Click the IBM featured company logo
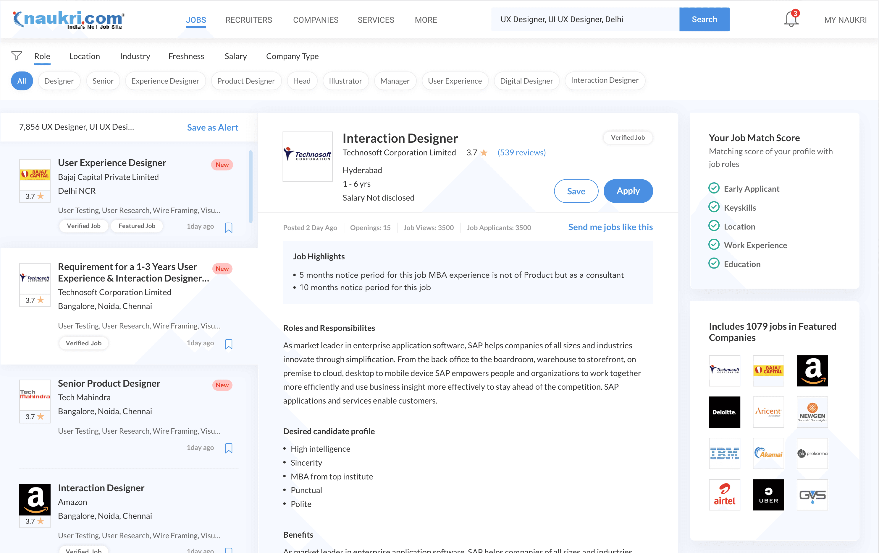 (724, 453)
